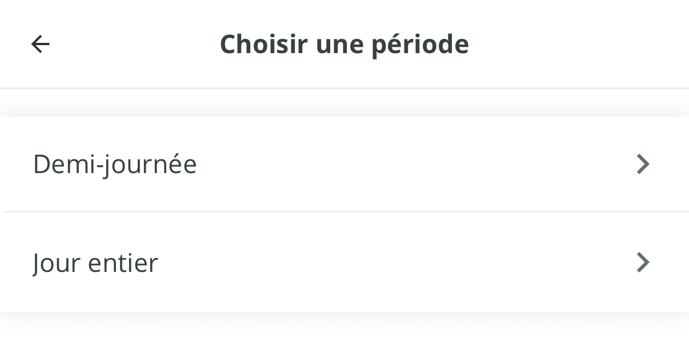Tap the back arrow icon
Viewport: 689px width, 357px height.
tap(41, 44)
